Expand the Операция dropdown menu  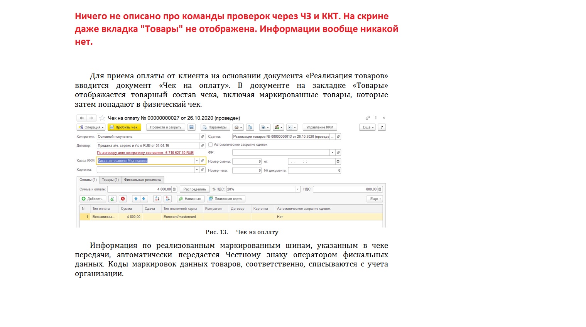91,127
